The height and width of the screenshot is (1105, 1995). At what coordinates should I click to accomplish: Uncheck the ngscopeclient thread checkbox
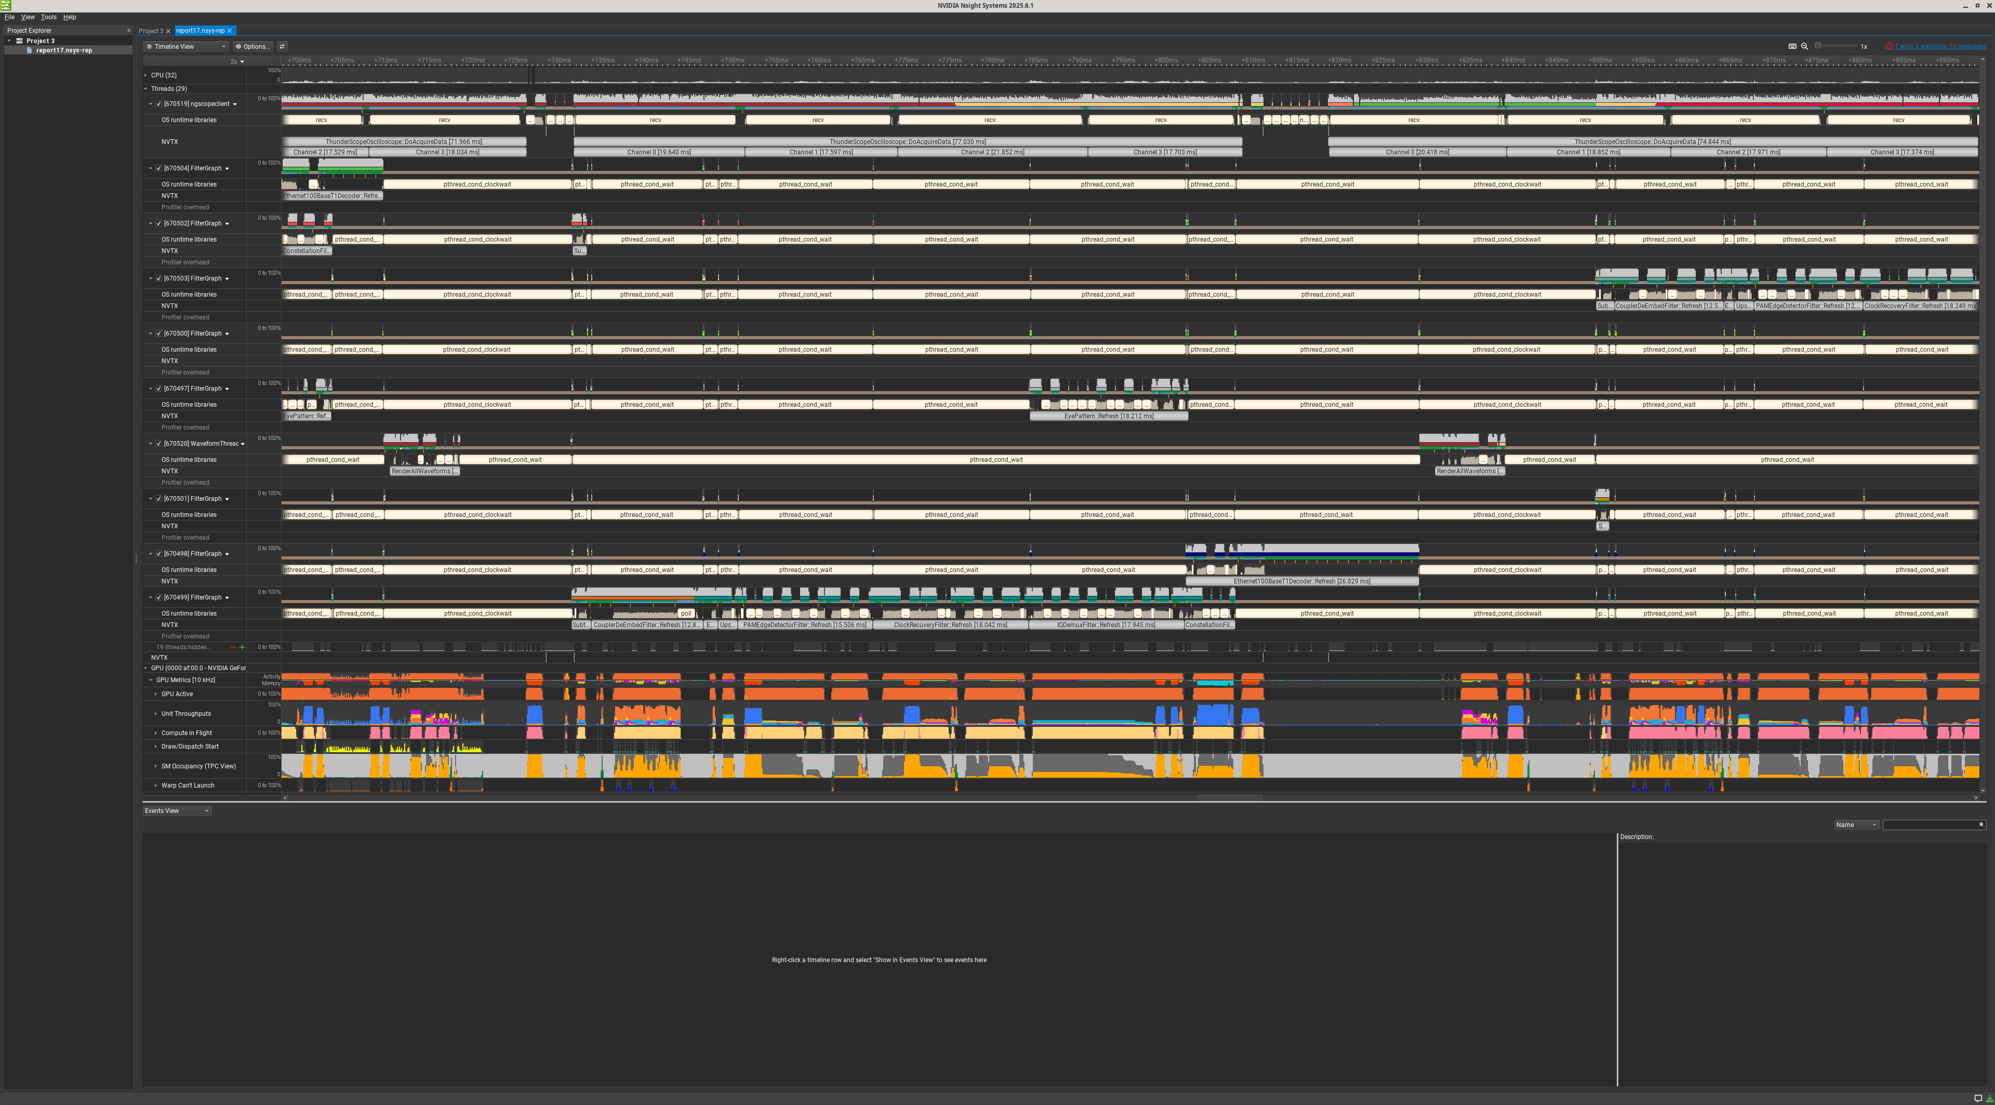tap(159, 104)
